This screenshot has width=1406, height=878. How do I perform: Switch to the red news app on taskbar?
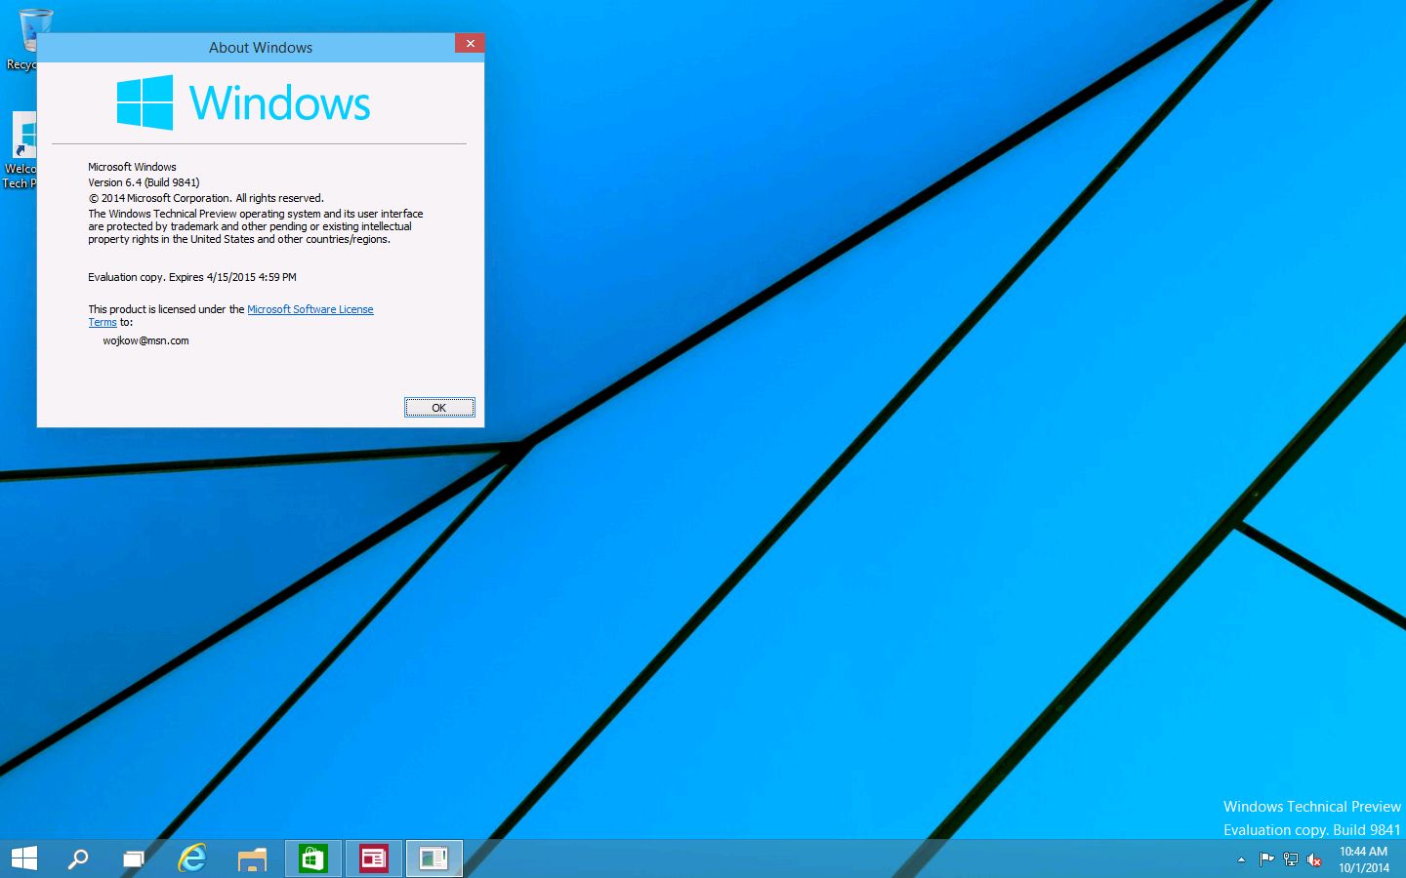pos(373,858)
